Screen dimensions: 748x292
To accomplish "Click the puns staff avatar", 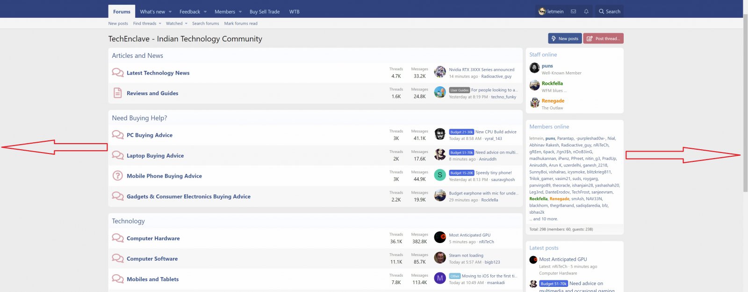I will (534, 68).
